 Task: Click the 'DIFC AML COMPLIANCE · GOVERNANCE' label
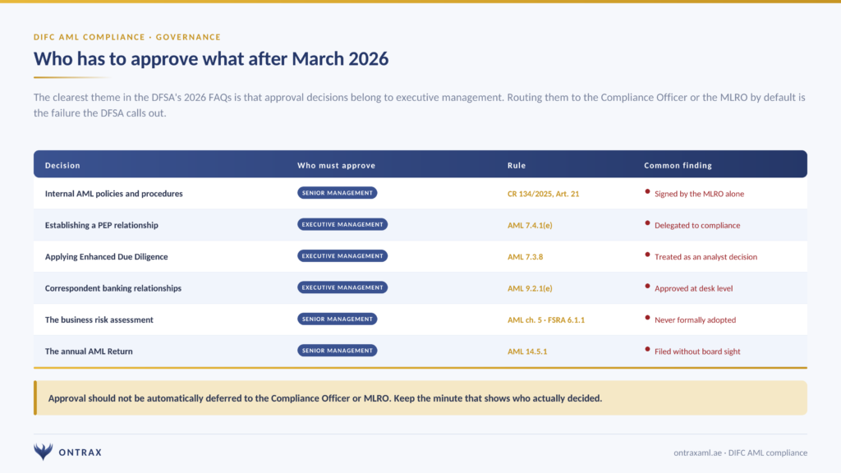tap(127, 37)
